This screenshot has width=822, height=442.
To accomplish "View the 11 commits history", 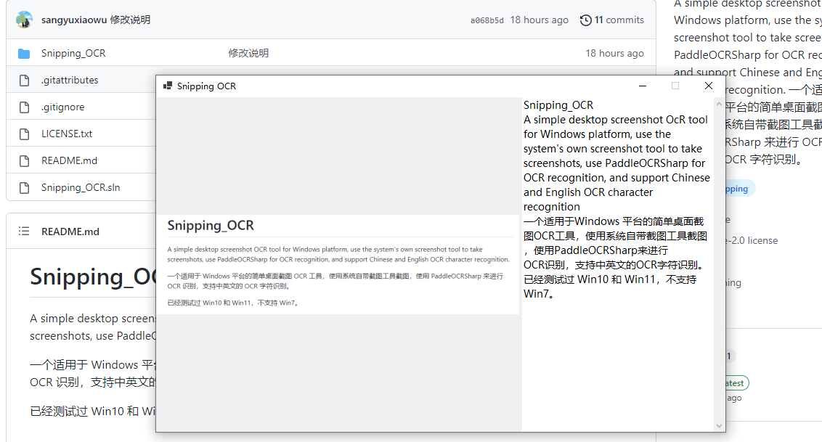I will tap(619, 20).
